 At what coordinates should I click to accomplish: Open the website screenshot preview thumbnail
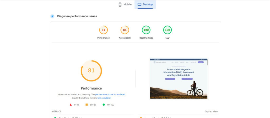[179, 79]
